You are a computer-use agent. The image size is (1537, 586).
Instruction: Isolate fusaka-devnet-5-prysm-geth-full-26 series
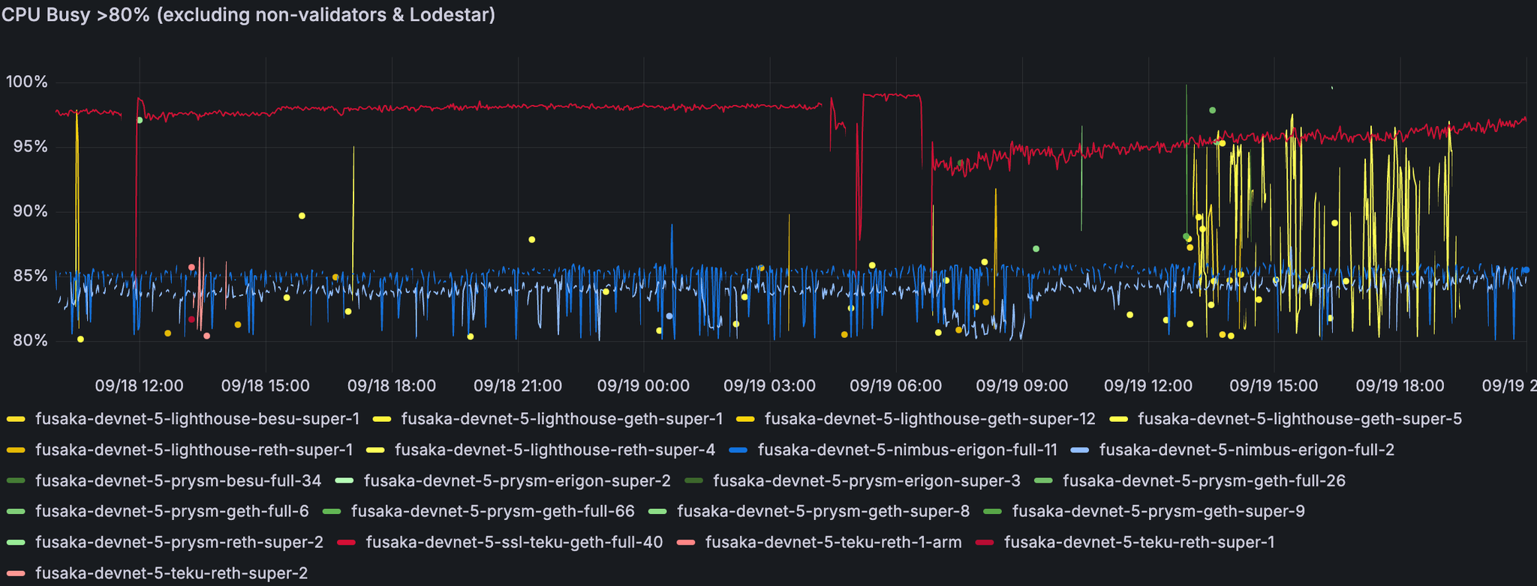(1204, 480)
